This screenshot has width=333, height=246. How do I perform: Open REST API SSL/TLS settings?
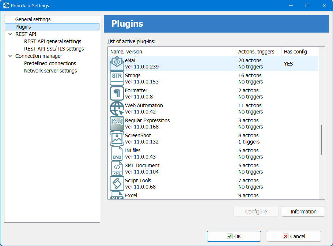tap(54, 49)
